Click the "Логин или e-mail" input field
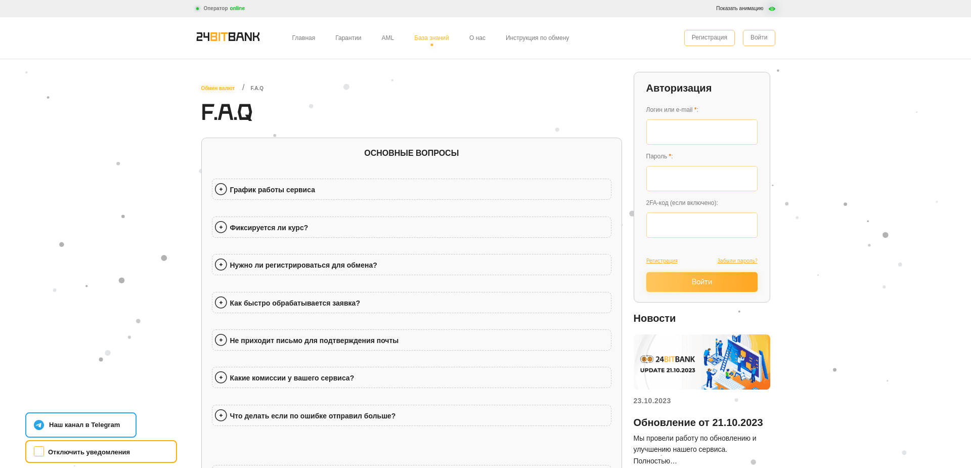The height and width of the screenshot is (468, 971). (x=701, y=132)
